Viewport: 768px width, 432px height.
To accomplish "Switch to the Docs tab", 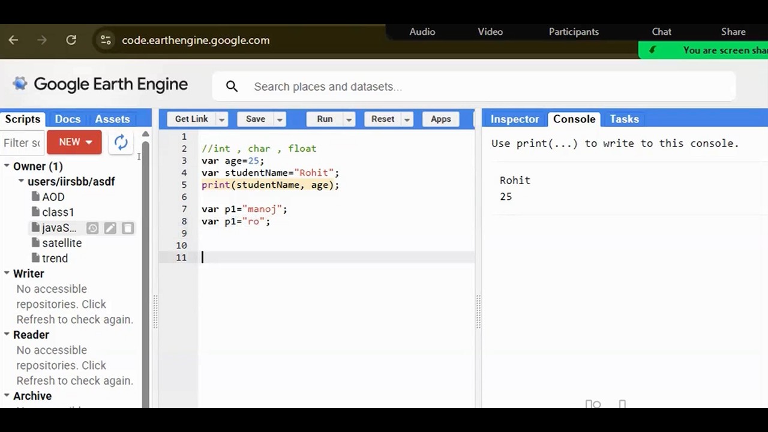I will click(68, 119).
